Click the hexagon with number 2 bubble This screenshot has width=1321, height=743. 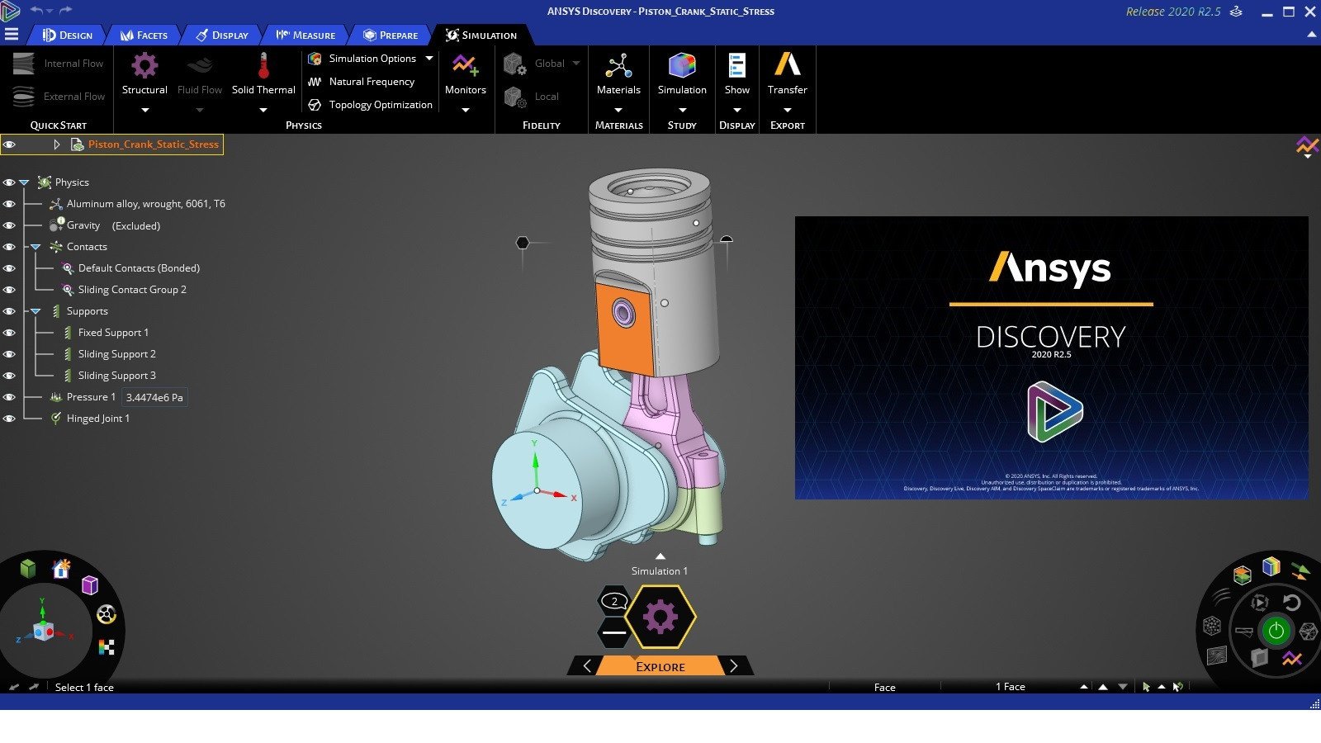coord(614,601)
